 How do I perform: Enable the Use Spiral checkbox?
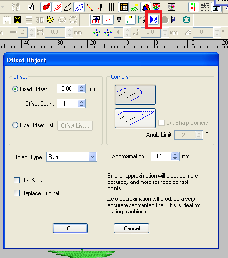[x=16, y=181]
